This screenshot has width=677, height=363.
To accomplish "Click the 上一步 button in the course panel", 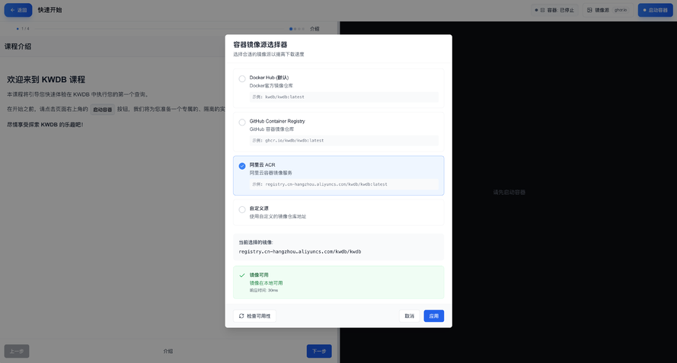I will [x=17, y=351].
